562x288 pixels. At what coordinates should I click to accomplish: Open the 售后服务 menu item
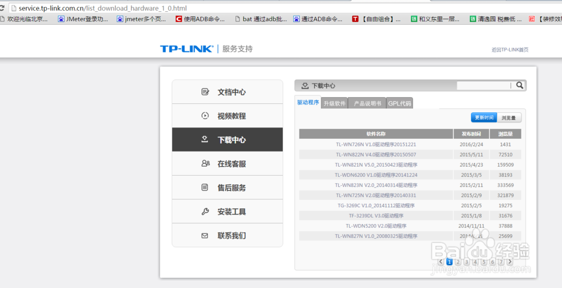click(227, 188)
